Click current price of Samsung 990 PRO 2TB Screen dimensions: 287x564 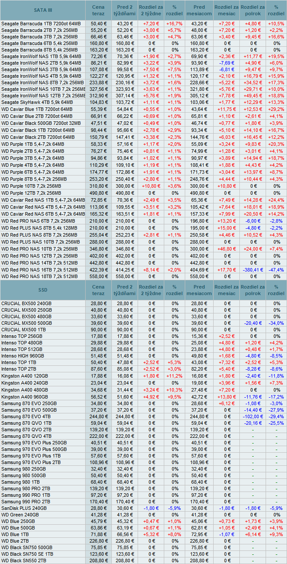point(98,502)
